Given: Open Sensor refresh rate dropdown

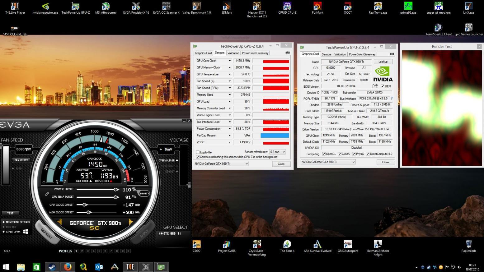Looking at the screenshot, I should click(277, 152).
